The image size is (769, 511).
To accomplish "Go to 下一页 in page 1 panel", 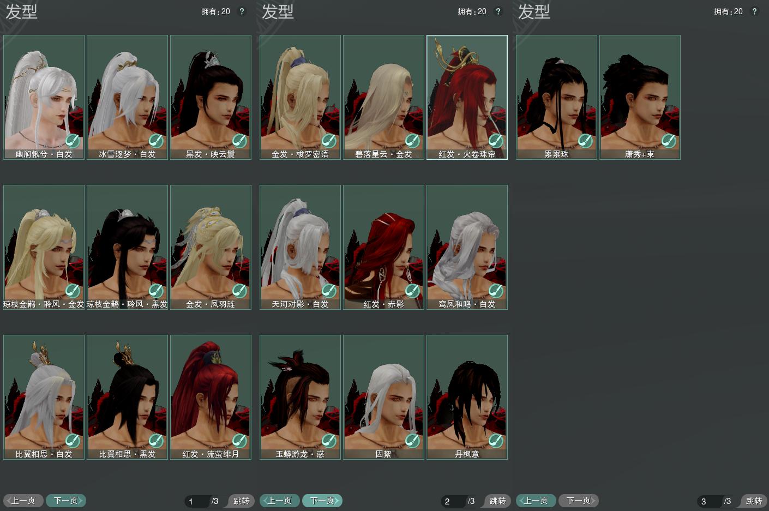I will click(x=66, y=501).
